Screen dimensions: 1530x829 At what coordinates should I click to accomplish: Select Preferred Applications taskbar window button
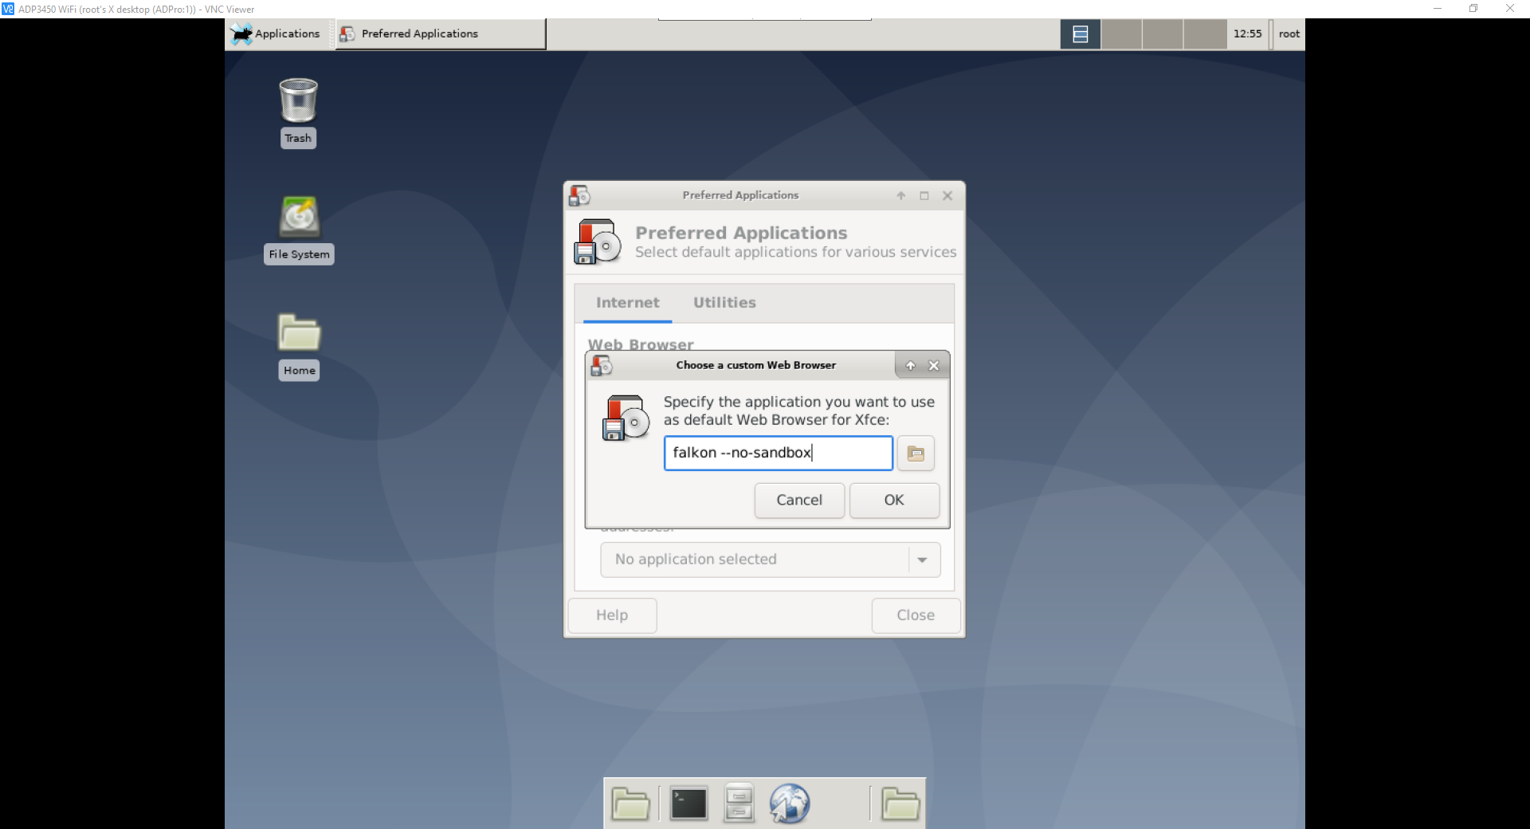coord(441,33)
